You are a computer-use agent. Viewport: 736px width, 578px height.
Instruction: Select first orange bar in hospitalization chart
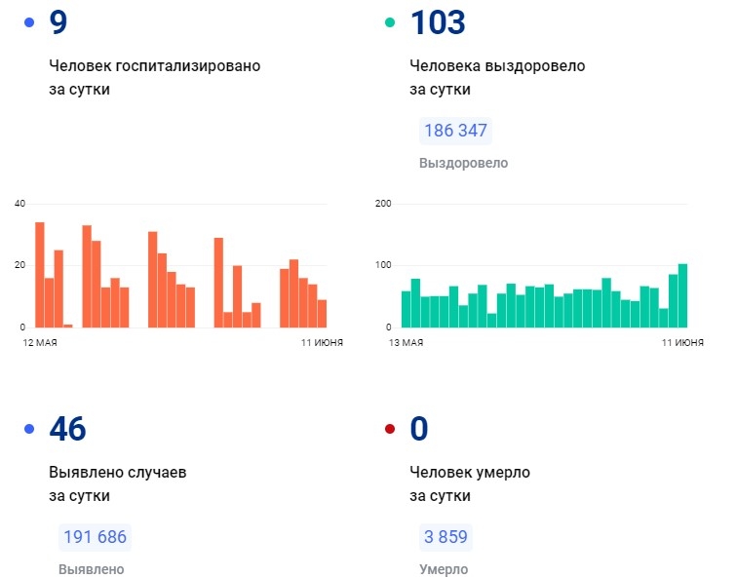click(40, 276)
